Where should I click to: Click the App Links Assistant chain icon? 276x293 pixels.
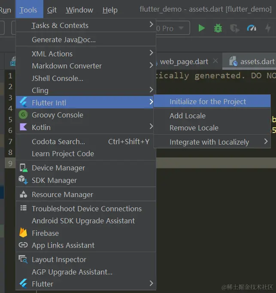[23, 245]
